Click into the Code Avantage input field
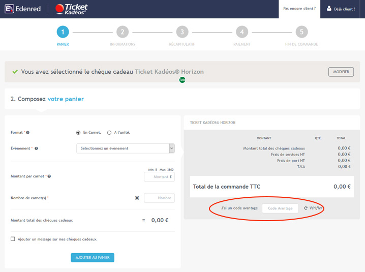 [280, 208]
